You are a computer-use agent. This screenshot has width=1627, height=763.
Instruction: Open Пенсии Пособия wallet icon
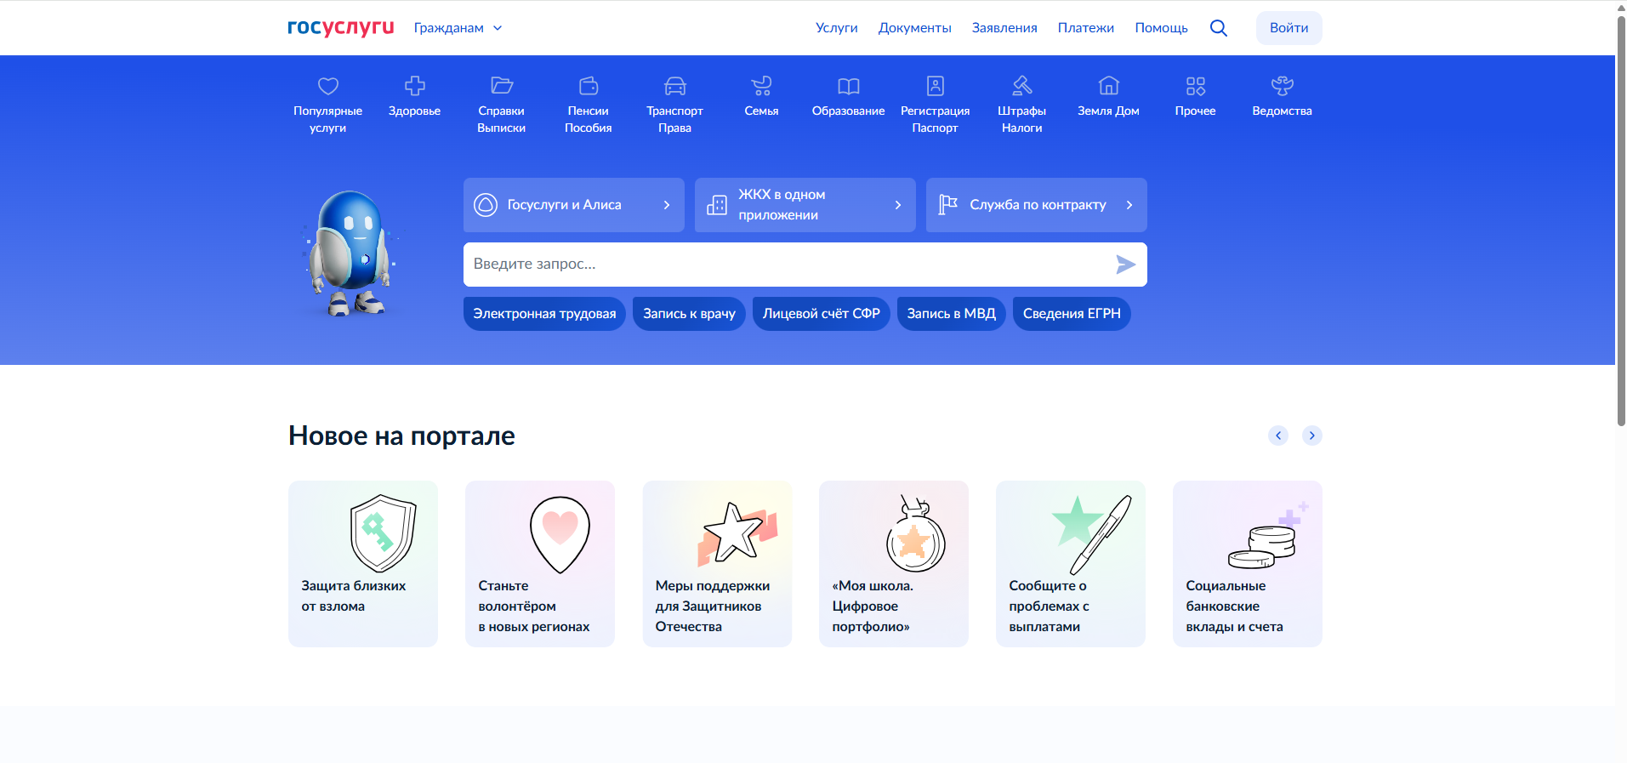coord(589,86)
